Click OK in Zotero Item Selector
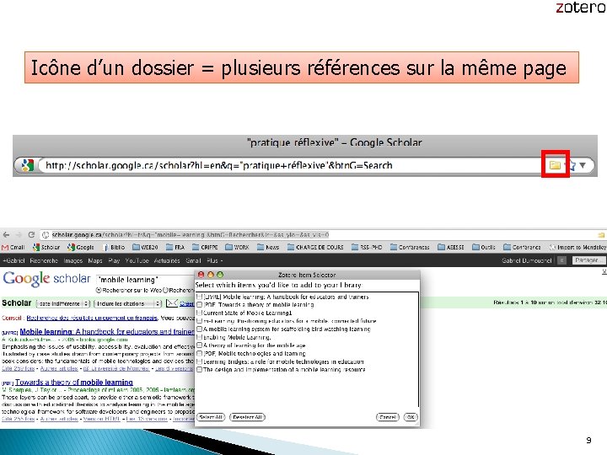607x455 pixels. pos(411,417)
